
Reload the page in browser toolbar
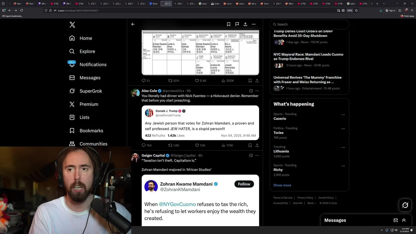(x=21, y=10)
